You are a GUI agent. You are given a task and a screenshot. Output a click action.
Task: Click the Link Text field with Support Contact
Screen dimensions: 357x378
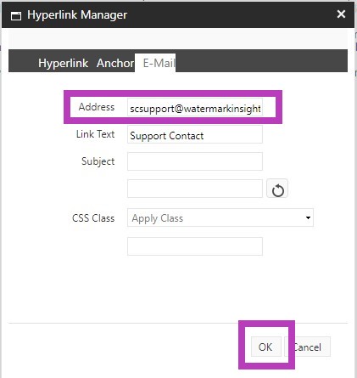click(195, 134)
